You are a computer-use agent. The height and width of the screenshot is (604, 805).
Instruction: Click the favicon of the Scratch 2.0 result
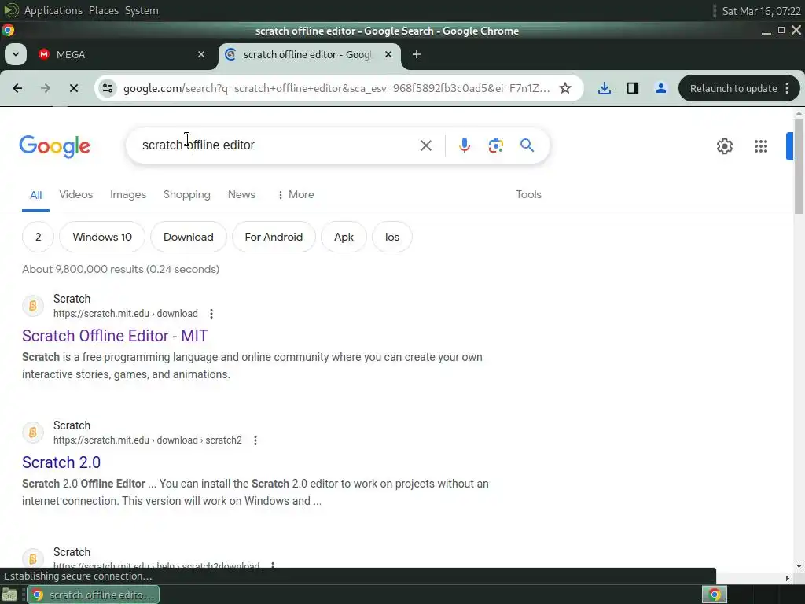pos(33,433)
